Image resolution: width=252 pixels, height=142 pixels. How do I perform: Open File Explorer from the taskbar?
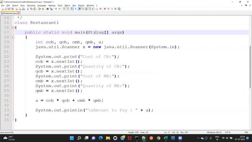click(x=108, y=138)
